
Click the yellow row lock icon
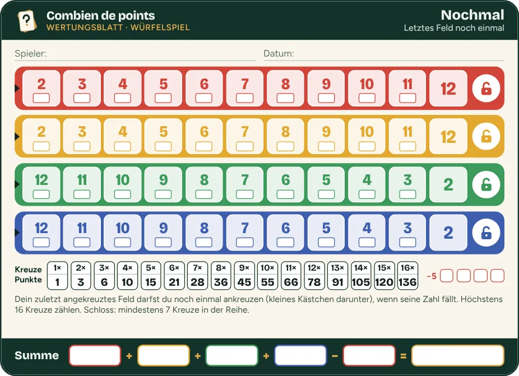click(x=486, y=136)
